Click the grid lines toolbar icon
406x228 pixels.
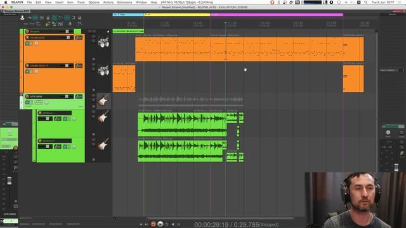42,18
